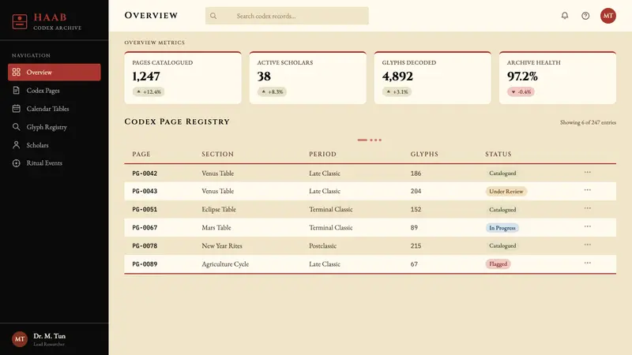Click Dr. M. Tun profile name

point(49,336)
